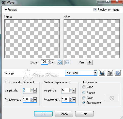
Task: Select the Repeat edge mode
Action: (x=84, y=92)
